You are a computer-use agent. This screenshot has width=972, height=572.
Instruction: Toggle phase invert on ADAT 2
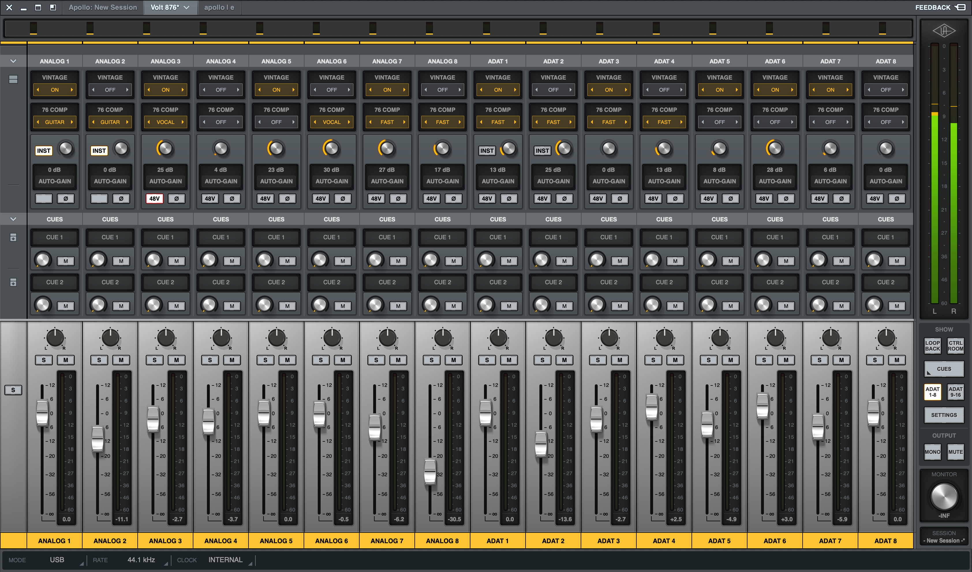564,199
